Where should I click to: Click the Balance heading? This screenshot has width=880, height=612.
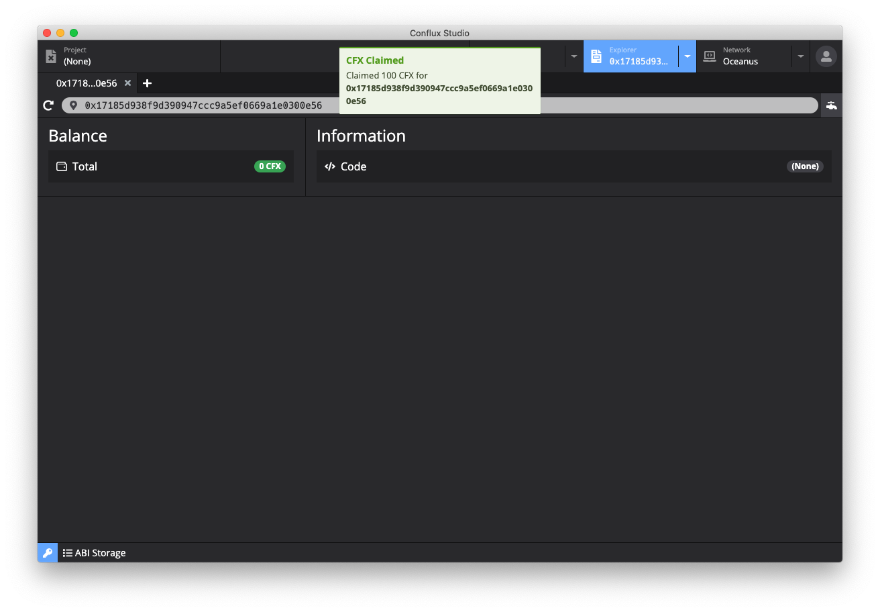(78, 136)
